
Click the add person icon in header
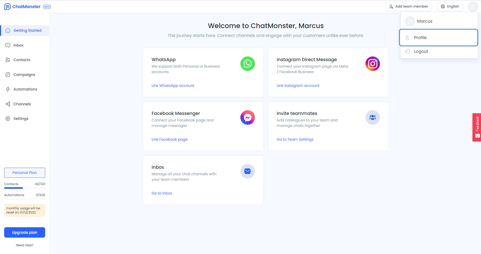391,6
